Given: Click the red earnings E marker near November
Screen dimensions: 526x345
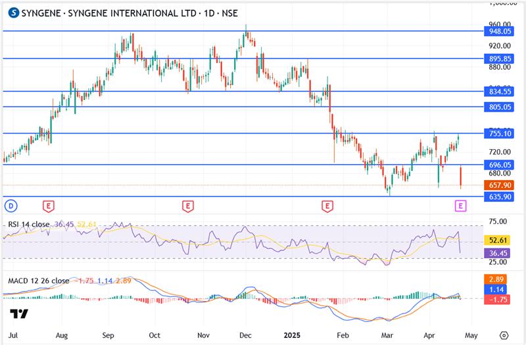Looking at the screenshot, I should (x=188, y=206).
